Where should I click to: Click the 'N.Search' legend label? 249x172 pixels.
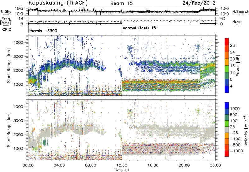pyautogui.click(x=241, y=11)
